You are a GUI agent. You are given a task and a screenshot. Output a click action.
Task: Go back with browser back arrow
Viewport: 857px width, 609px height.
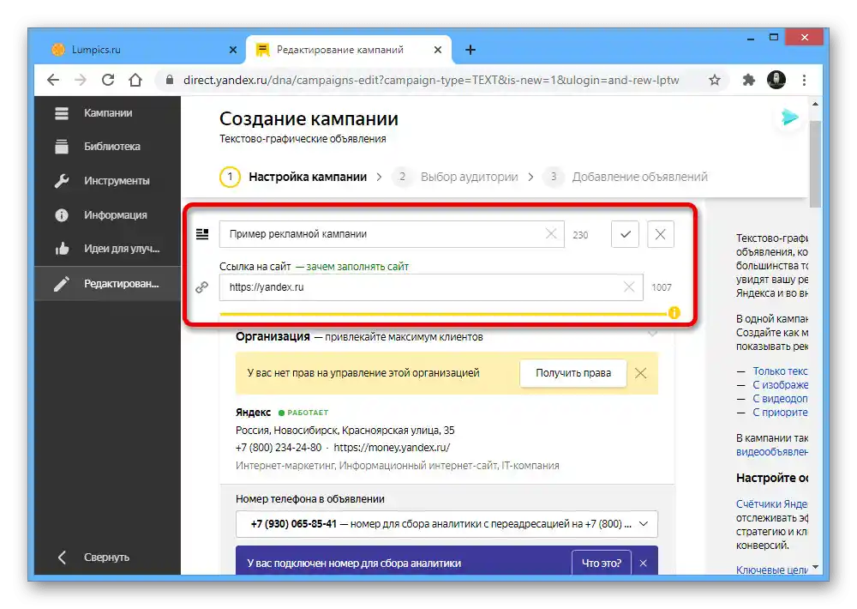(53, 80)
